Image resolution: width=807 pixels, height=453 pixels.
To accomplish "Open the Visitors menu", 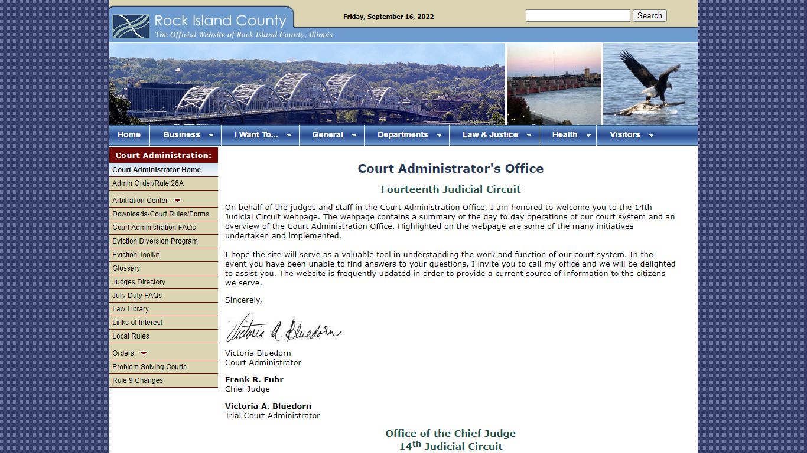I will pos(624,135).
